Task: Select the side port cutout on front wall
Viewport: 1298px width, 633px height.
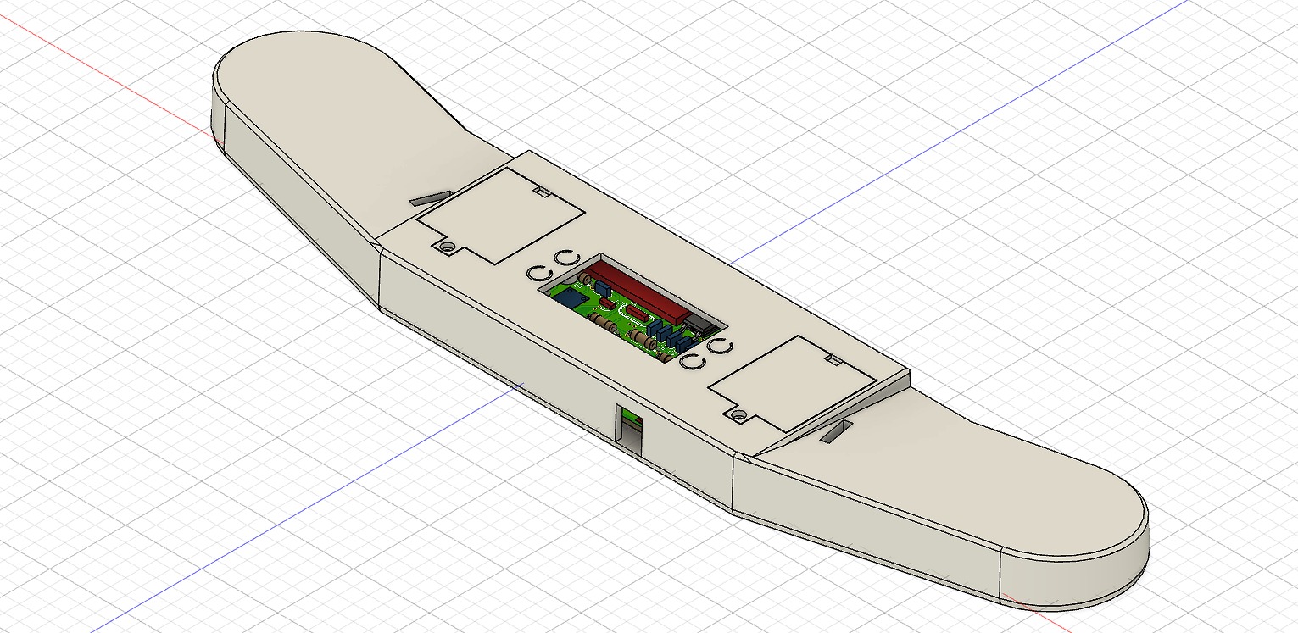Action: coord(628,430)
